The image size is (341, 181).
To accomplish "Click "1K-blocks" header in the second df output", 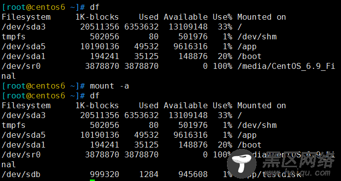I will pyautogui.click(x=97, y=105).
